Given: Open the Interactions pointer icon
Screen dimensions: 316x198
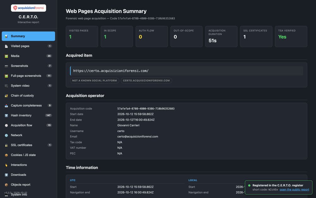Looking at the screenshot, I should point(6,165).
